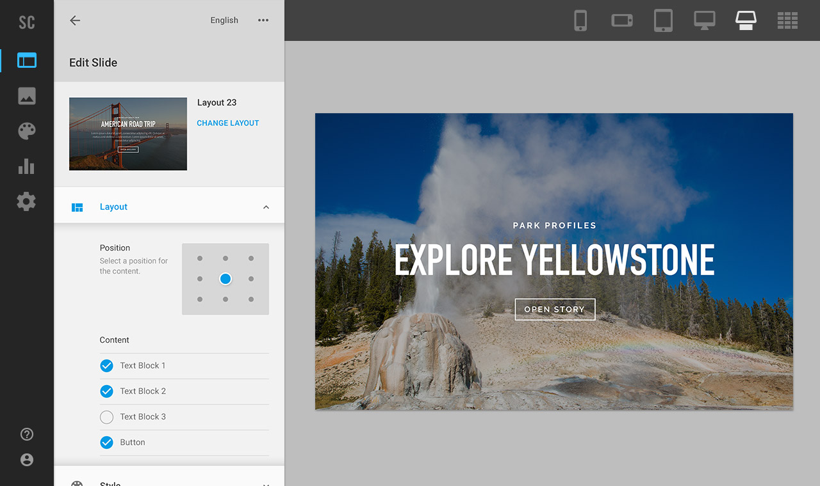Click the Layout section header label
This screenshot has width=820, height=486.
click(113, 207)
